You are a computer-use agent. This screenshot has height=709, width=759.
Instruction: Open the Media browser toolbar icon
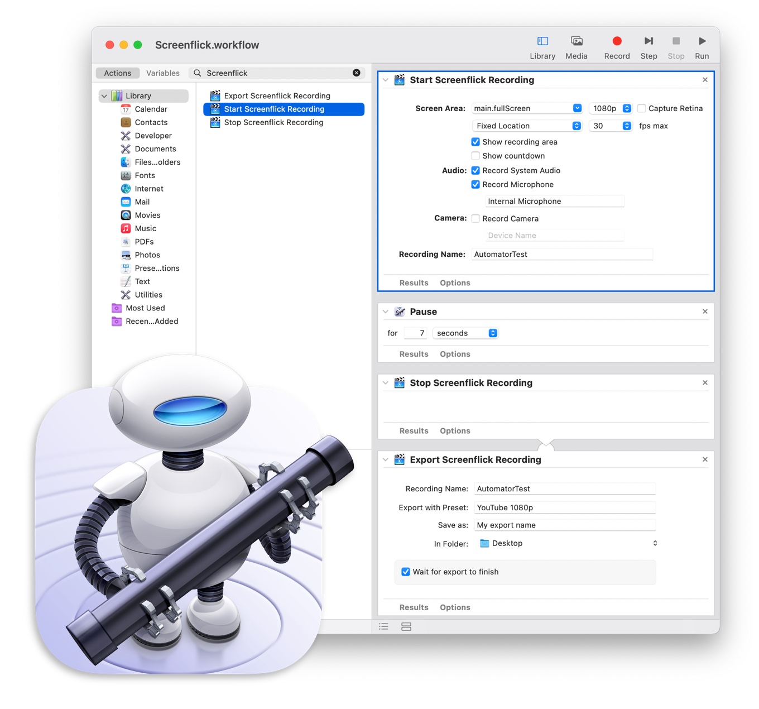(x=577, y=41)
